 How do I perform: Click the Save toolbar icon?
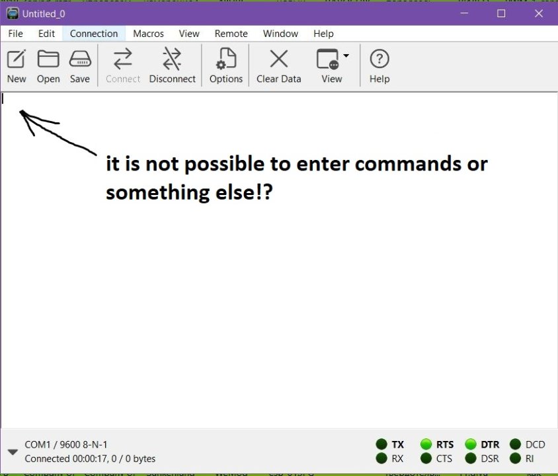click(x=80, y=59)
